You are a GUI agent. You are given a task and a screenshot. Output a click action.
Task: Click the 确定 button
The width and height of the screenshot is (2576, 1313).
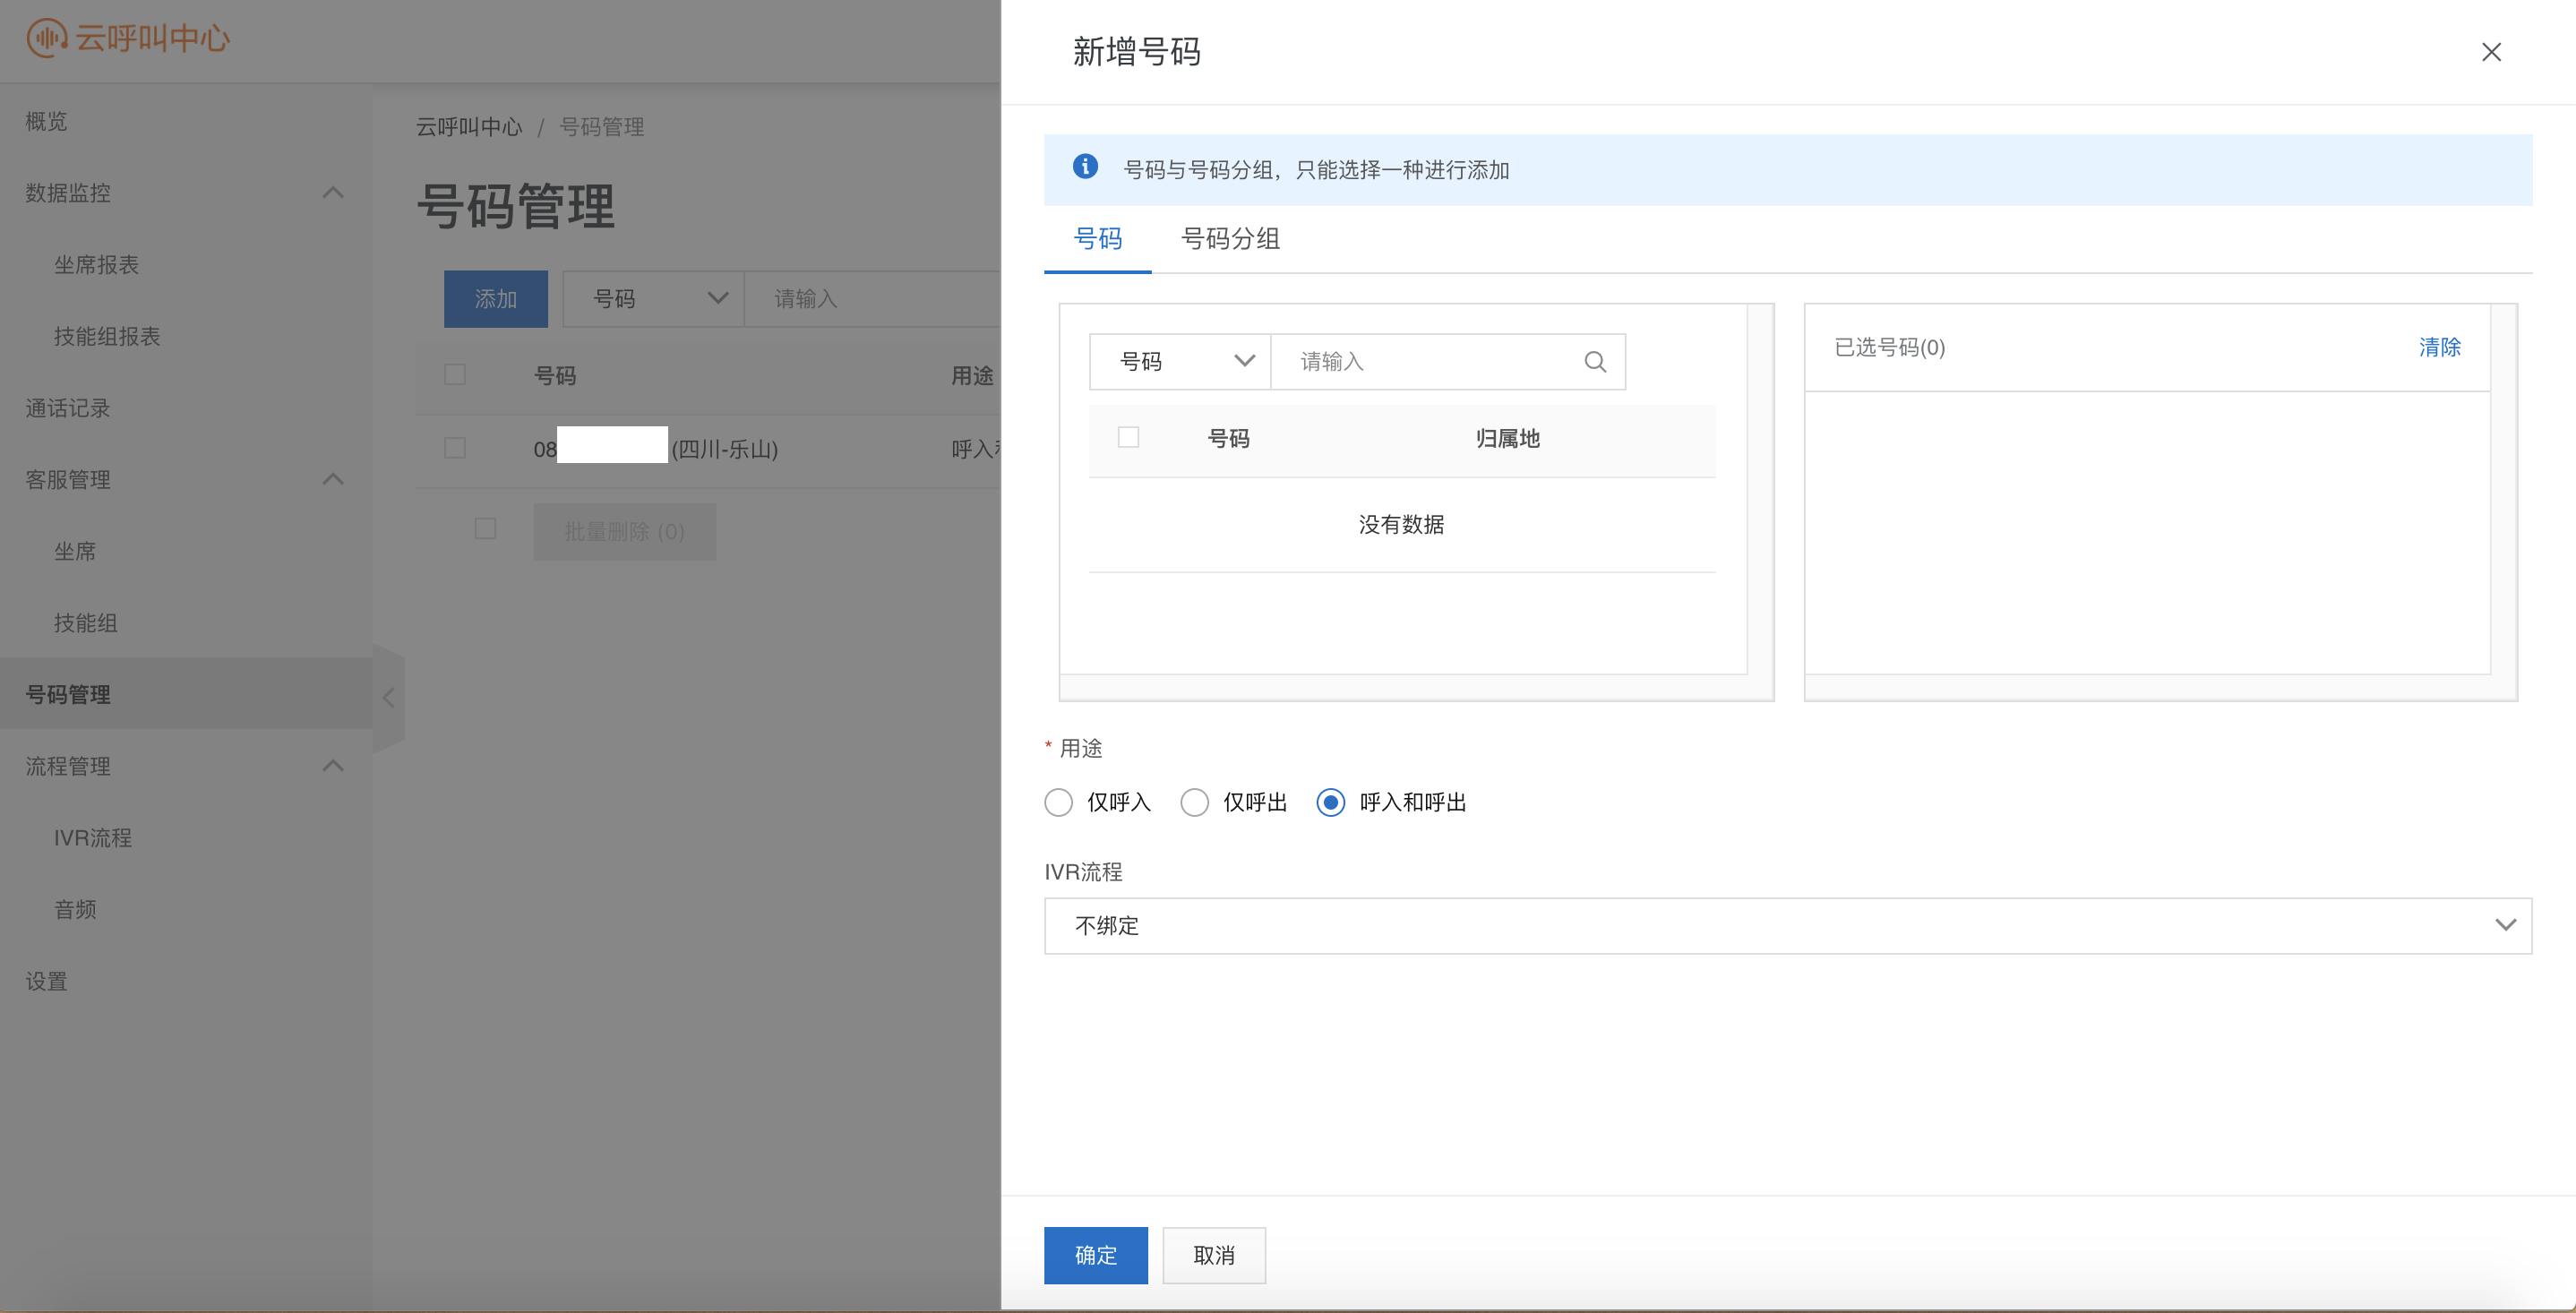[x=1096, y=1256]
